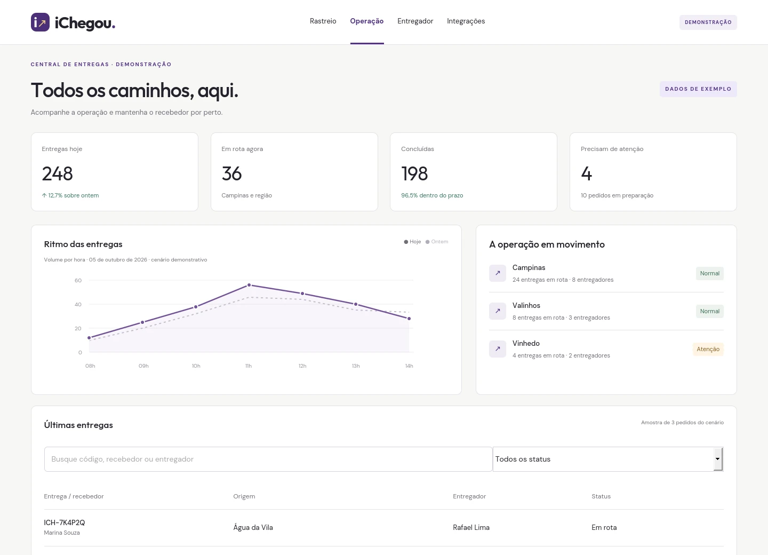The width and height of the screenshot is (768, 555).
Task: Click the 12,7% sobre ontem text
Action: point(70,195)
